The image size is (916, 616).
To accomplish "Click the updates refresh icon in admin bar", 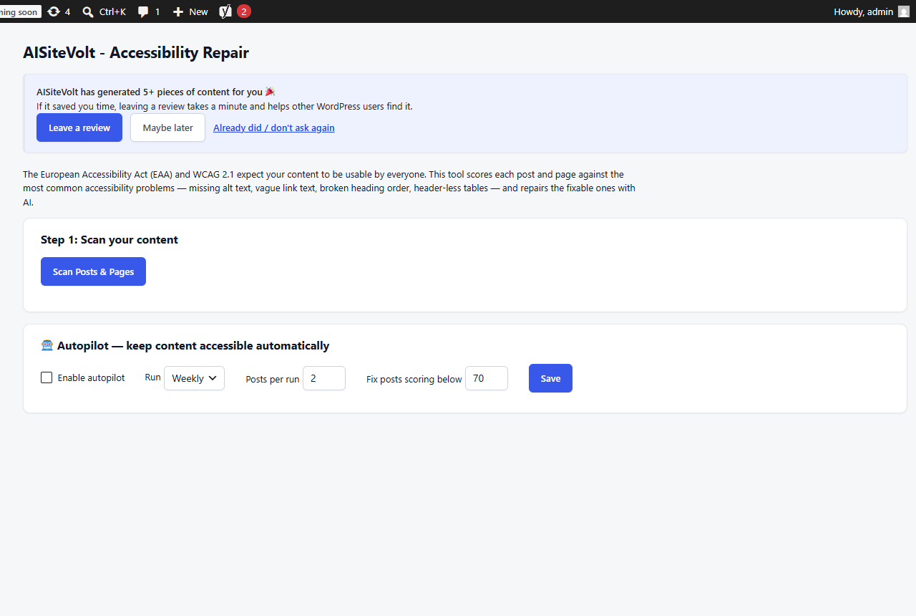I will pyautogui.click(x=54, y=11).
